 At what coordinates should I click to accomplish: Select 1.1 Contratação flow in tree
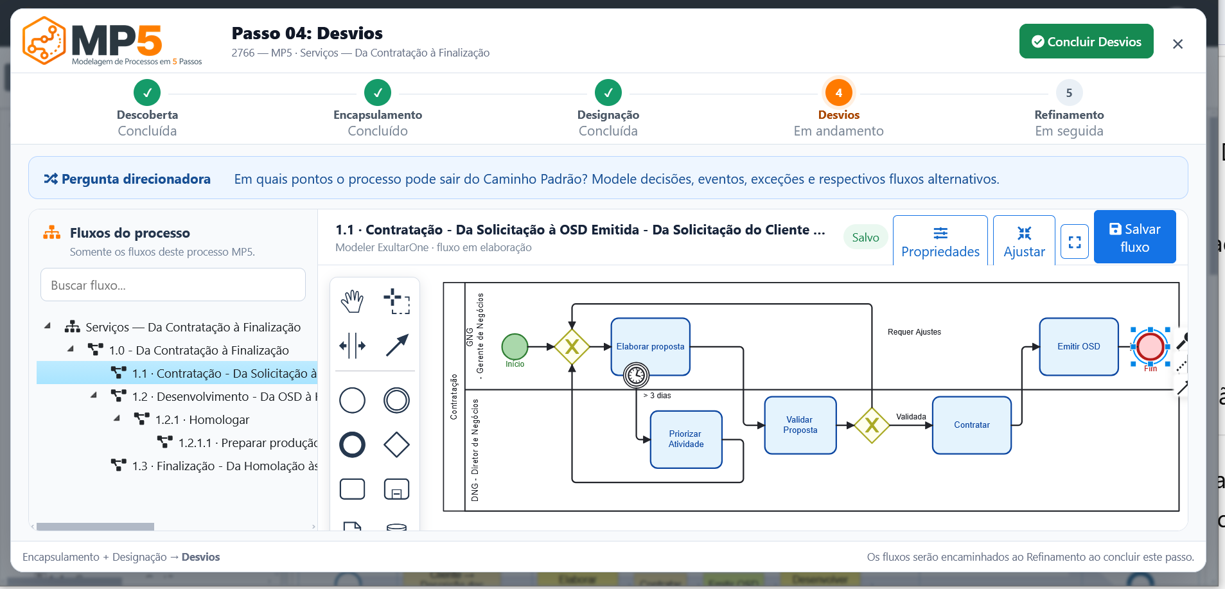(x=177, y=373)
